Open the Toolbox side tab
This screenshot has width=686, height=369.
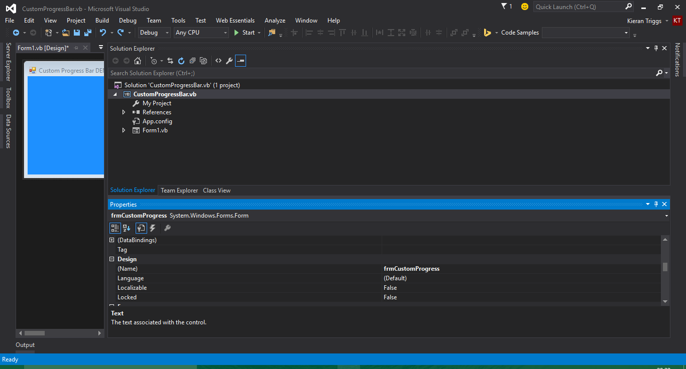pos(8,98)
